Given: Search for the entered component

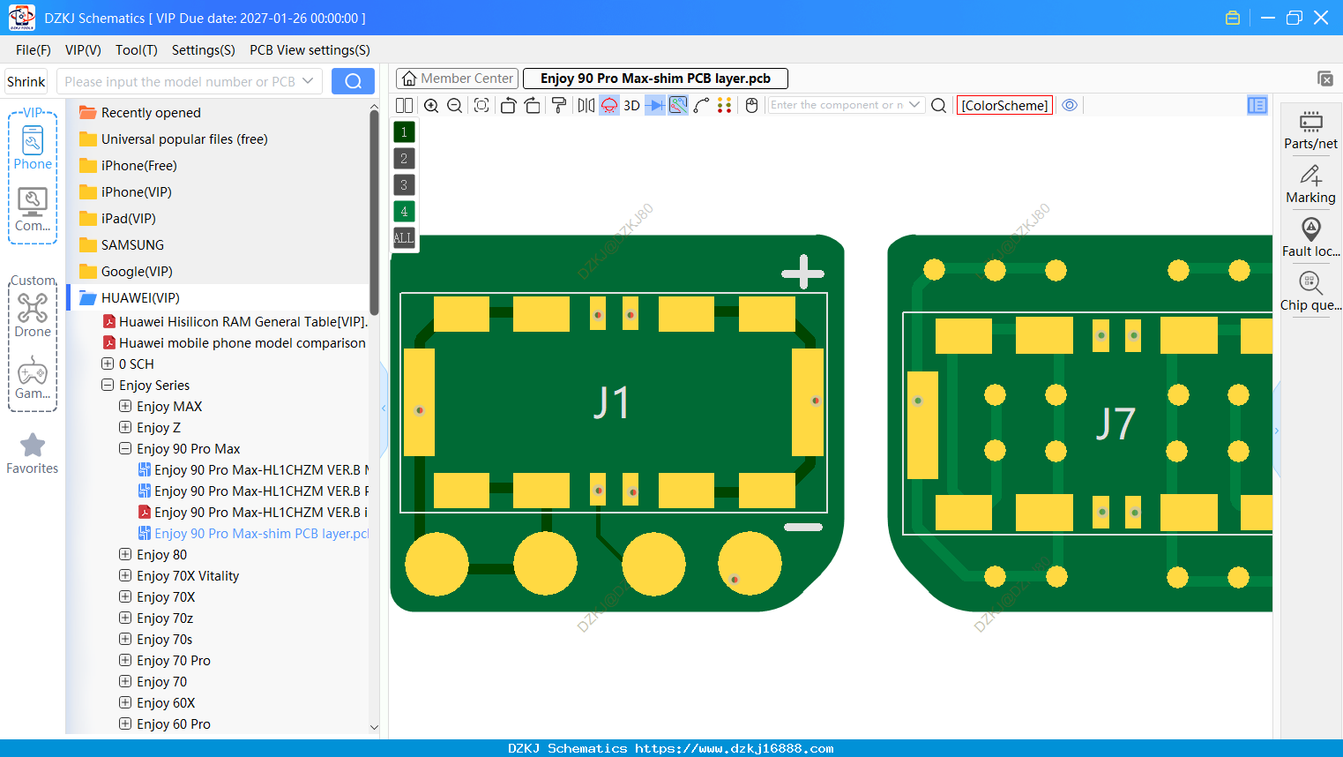Looking at the screenshot, I should [x=939, y=106].
